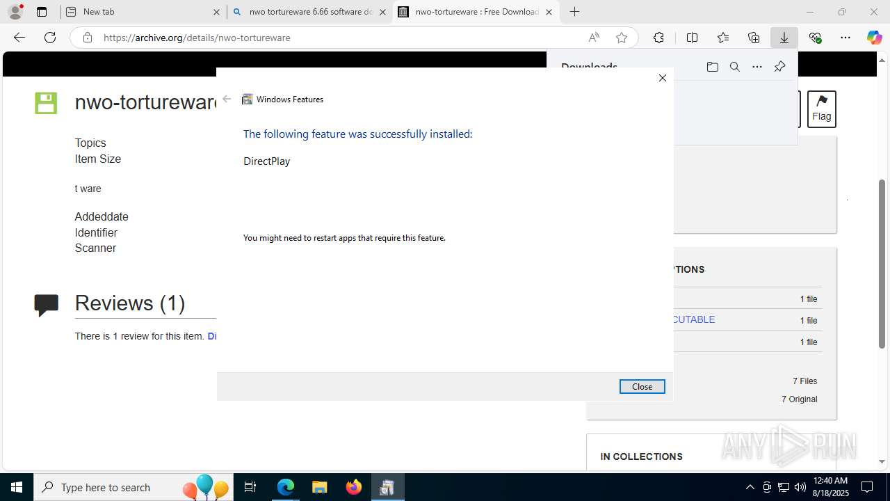Open volume control tray icon
Viewport: 890px width, 501px height.
coord(800,487)
